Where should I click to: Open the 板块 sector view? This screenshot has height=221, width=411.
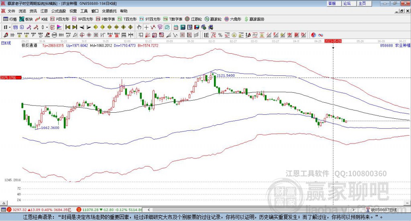[26, 19]
